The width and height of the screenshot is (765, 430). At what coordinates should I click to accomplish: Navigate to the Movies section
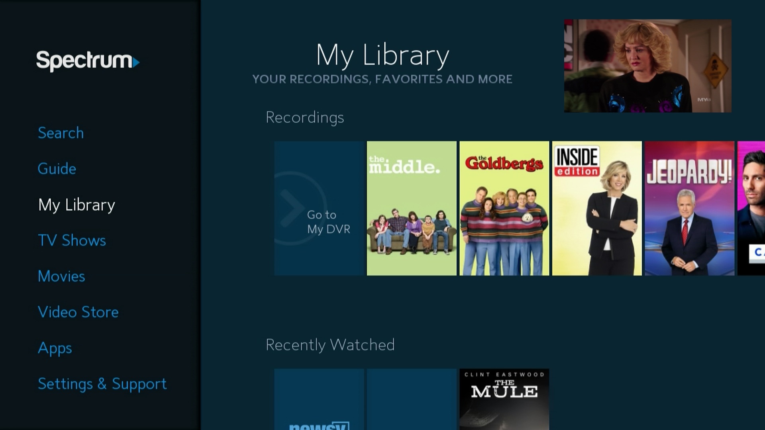click(x=61, y=276)
